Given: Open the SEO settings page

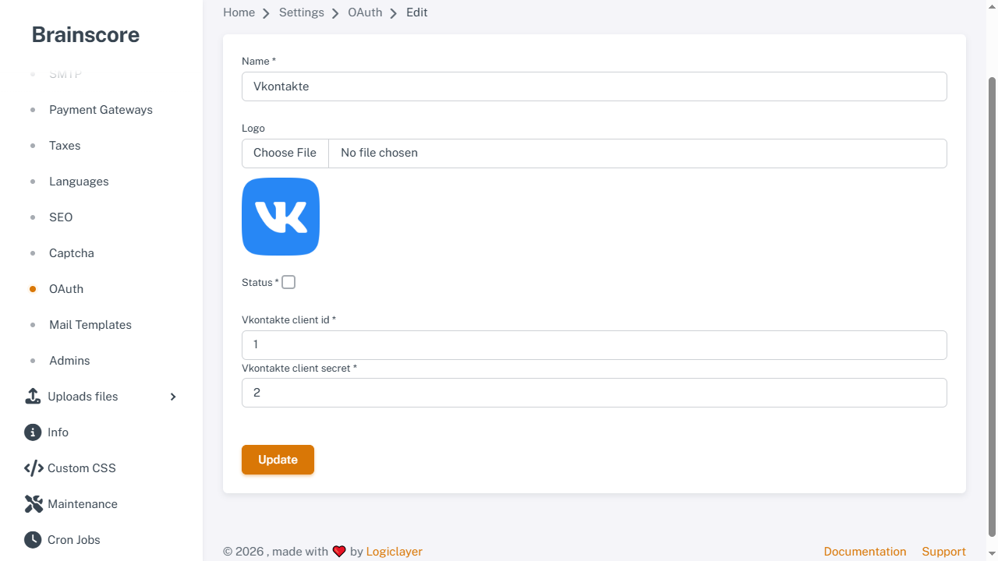Looking at the screenshot, I should coord(61,217).
